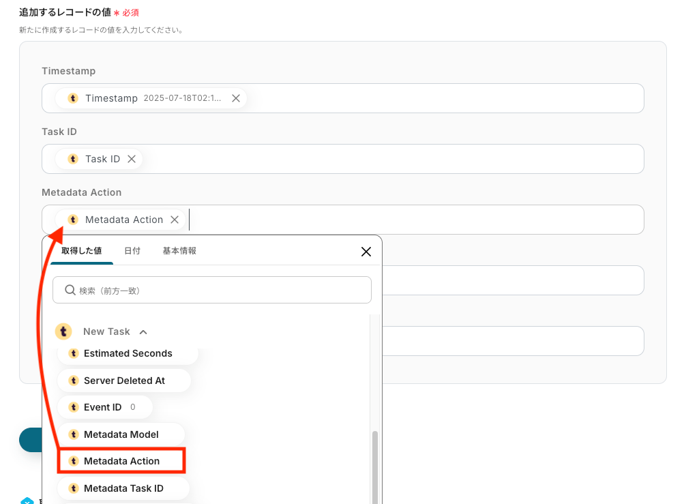Focus the 検索（前方一致）search field
699x504 pixels.
tap(212, 290)
